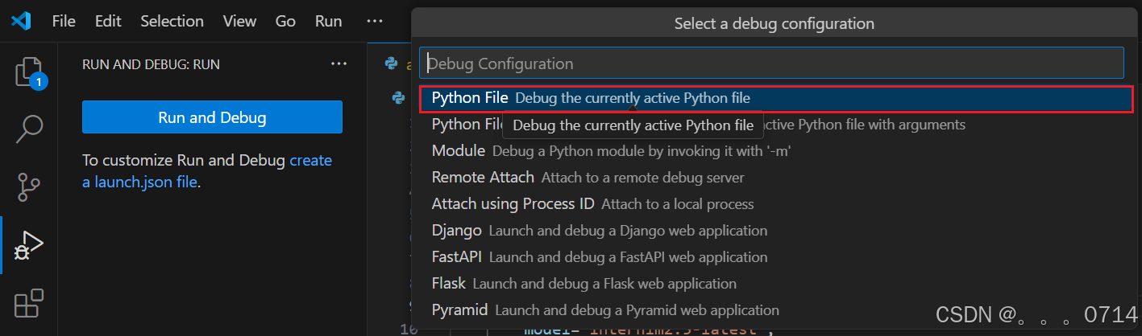Screen dimensions: 1142x336
Task: Choose Python File debug configuration
Action: coord(776,98)
